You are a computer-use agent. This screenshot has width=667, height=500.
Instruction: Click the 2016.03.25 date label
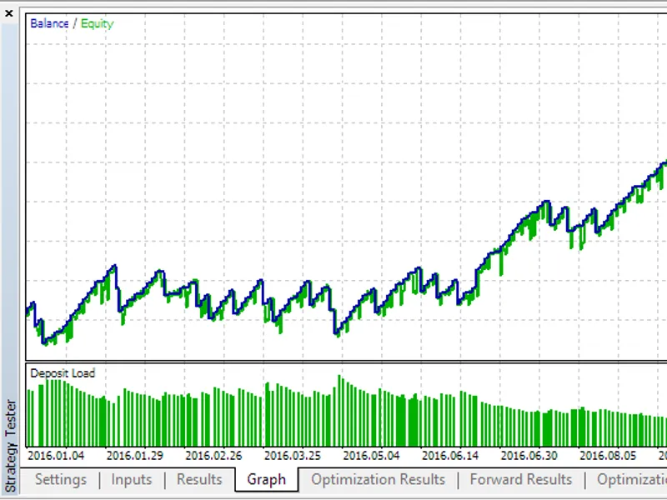point(293,456)
